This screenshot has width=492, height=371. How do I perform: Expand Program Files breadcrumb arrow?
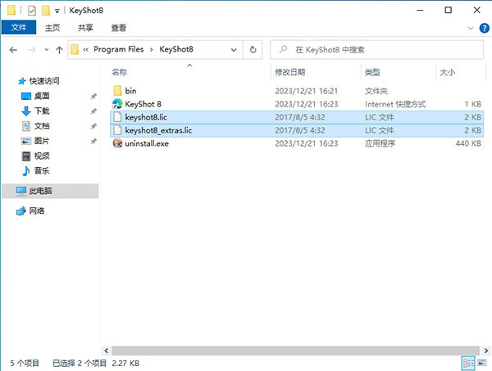point(152,49)
